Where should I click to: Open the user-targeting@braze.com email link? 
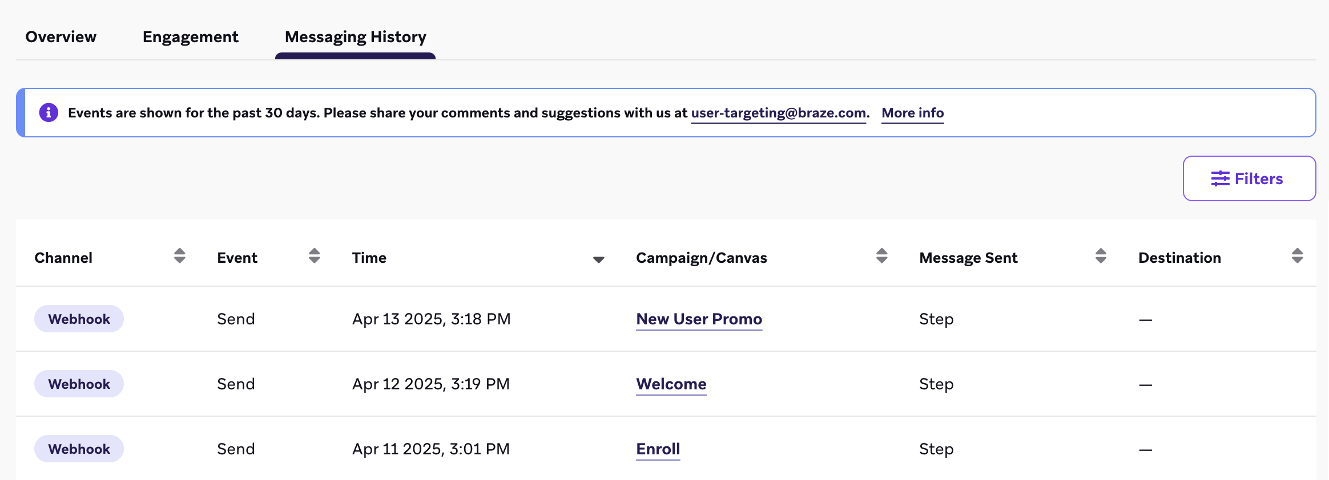(x=779, y=113)
